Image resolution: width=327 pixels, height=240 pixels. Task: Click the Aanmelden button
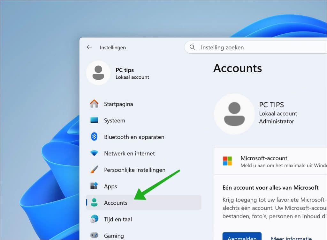242,236
